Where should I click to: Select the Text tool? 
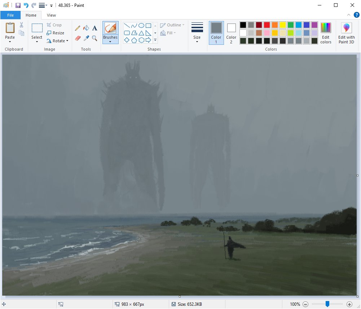[x=94, y=28]
